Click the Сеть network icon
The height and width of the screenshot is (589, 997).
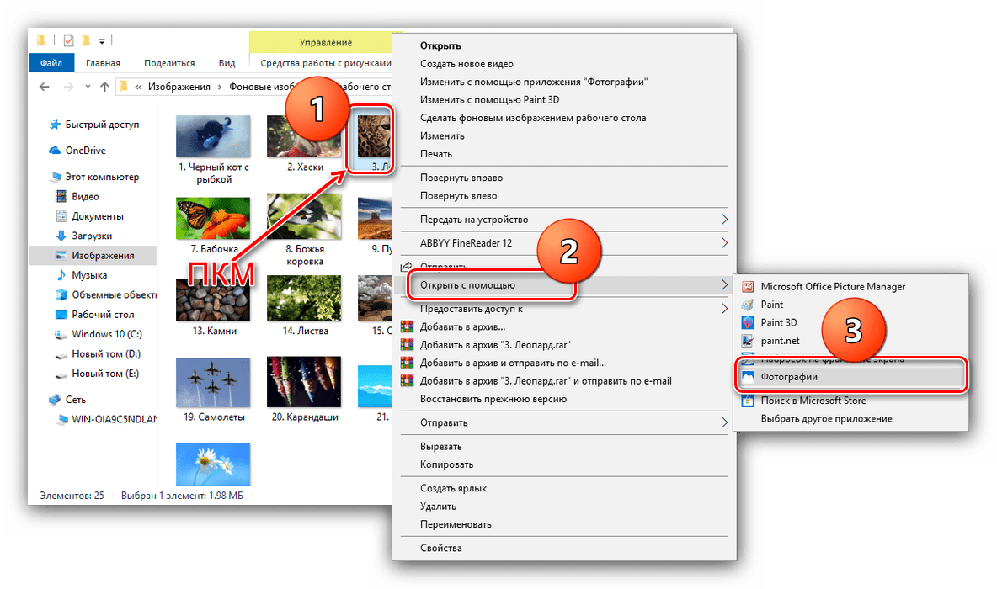click(x=56, y=400)
